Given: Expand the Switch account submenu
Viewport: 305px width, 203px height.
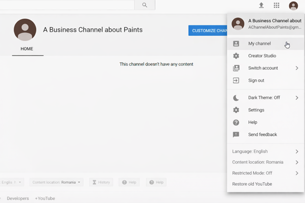Looking at the screenshot, I should (x=296, y=68).
